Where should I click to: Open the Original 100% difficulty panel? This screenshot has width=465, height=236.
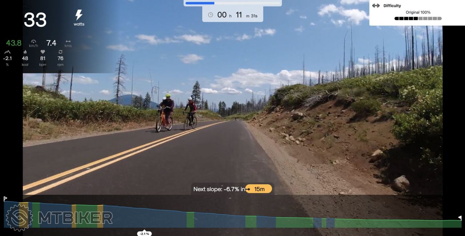point(406,13)
